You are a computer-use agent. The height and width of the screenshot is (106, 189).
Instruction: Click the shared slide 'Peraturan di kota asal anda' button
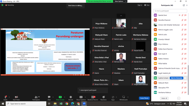(73, 67)
